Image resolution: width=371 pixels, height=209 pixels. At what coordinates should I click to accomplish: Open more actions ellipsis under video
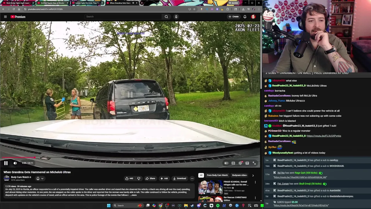tap(192, 179)
